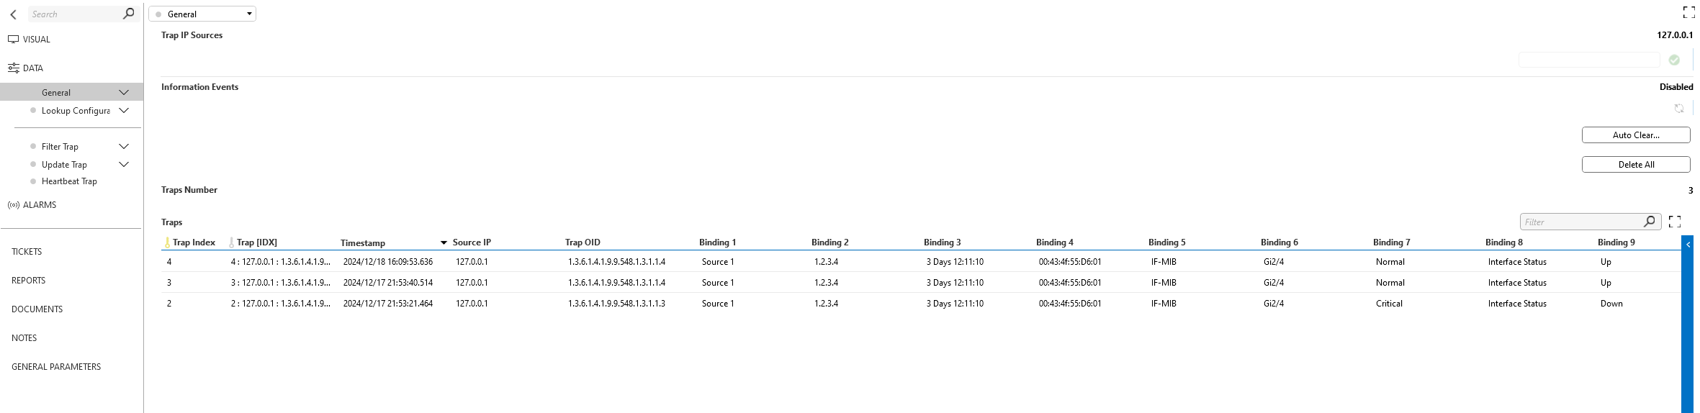
Task: Click the blue side panel collapse arrow
Action: [x=1688, y=245]
